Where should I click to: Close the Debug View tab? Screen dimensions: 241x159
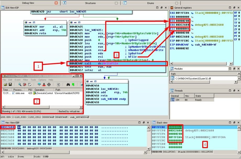click(56, 3)
